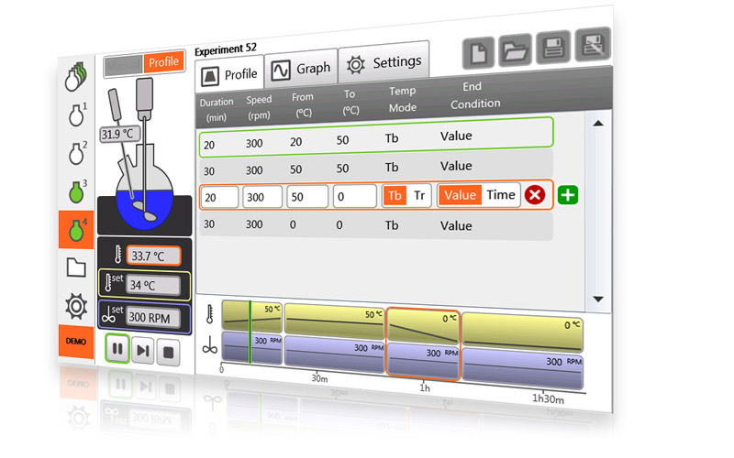Delete step with red X icon
Viewport: 734px width, 458px height.
tap(535, 194)
